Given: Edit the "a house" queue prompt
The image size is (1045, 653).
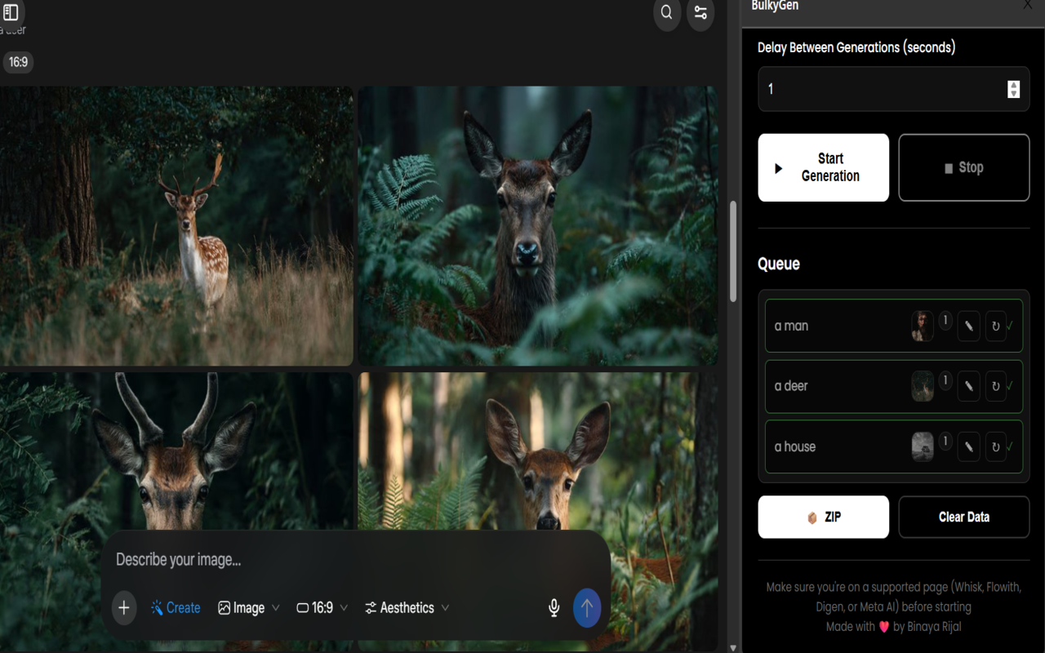Looking at the screenshot, I should pyautogui.click(x=969, y=446).
